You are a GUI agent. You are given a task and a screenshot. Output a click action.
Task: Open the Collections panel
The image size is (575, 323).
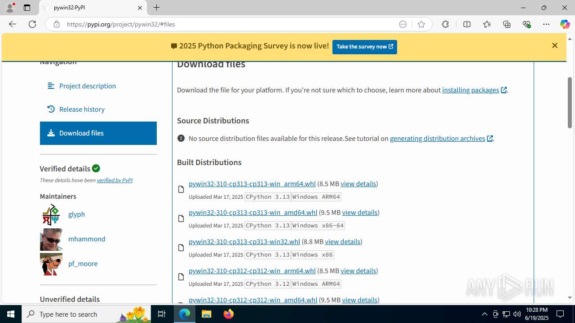[x=507, y=24]
